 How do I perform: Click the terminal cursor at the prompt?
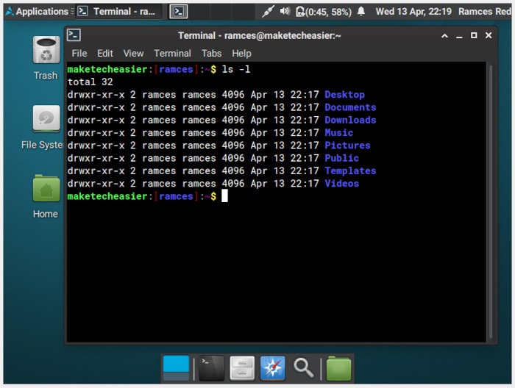click(x=224, y=195)
